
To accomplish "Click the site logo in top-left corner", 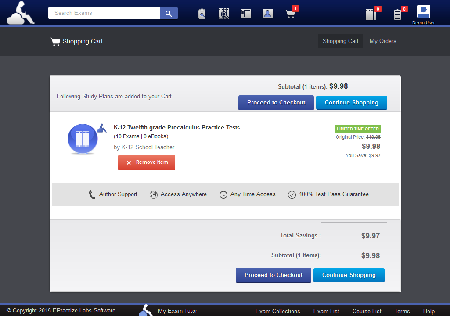I will coord(20,13).
